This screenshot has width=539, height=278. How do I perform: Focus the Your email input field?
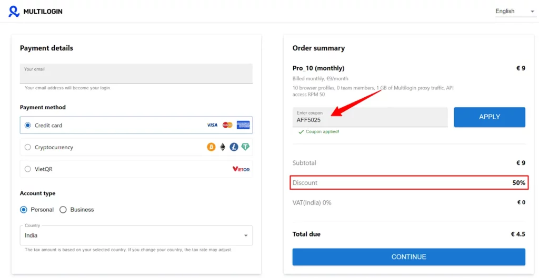(x=136, y=73)
